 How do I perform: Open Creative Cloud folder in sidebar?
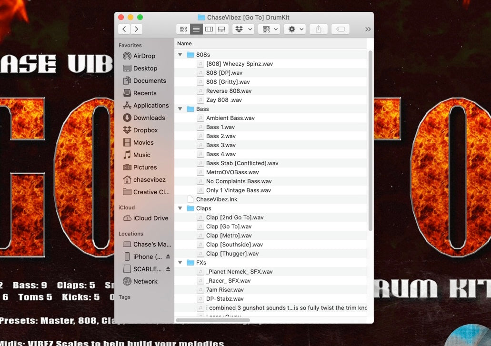(146, 192)
